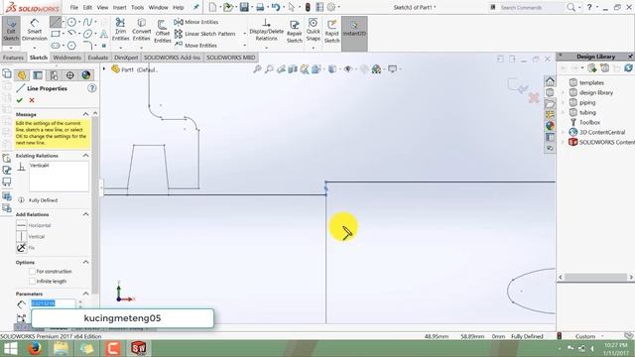Select the Straight Slot tool
Image resolution: width=635 pixels, height=357 pixels.
[x=56, y=46]
